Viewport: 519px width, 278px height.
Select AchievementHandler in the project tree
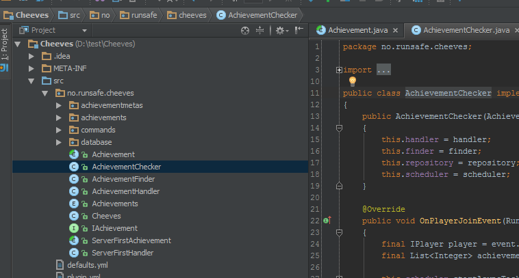pyautogui.click(x=125, y=191)
